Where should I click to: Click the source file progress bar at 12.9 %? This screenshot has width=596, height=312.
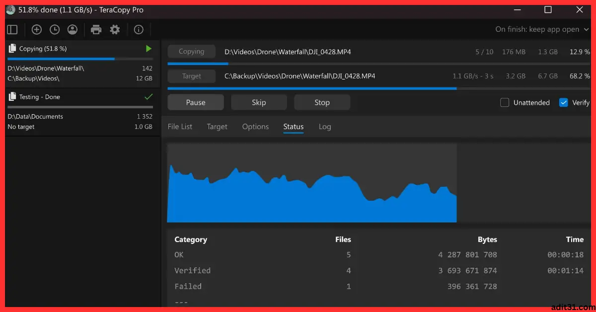point(378,64)
